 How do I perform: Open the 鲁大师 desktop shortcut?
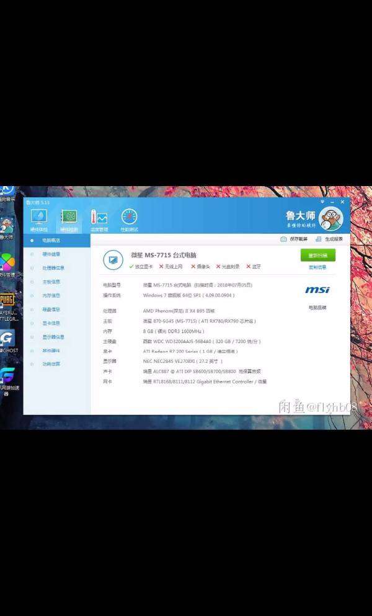[7, 229]
